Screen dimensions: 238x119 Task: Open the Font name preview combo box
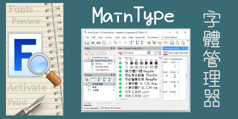click(x=135, y=53)
